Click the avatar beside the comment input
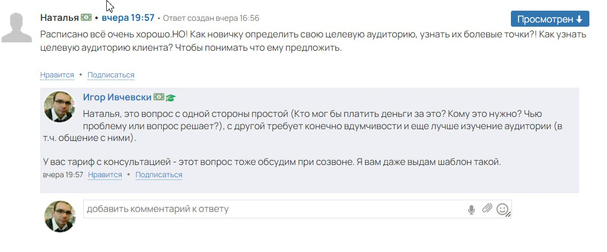 pyautogui.click(x=60, y=216)
